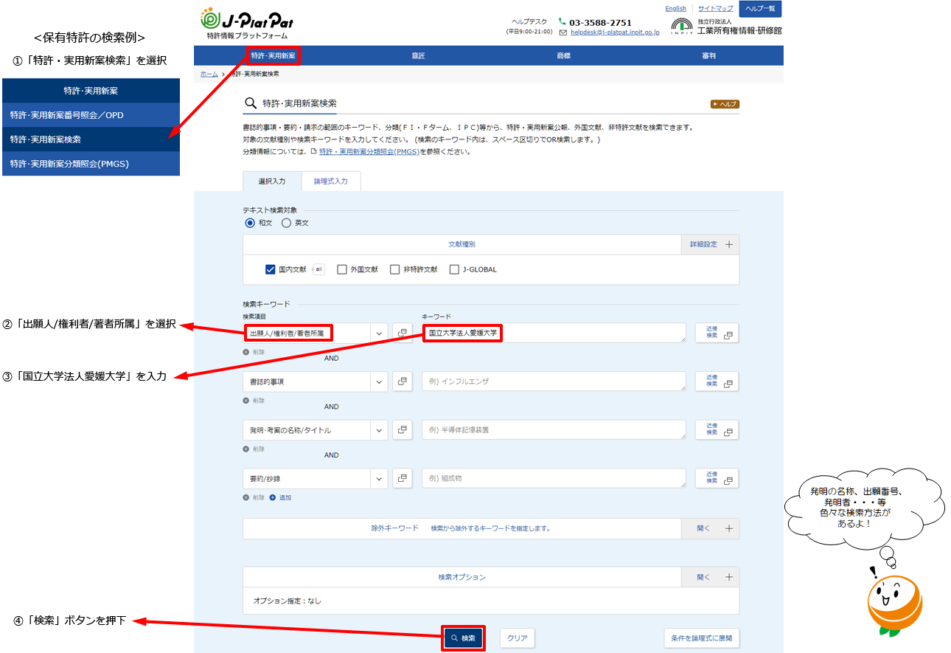The image size is (951, 653).
Task: Tick the 非特許文献 checkbox
Action: (x=395, y=269)
